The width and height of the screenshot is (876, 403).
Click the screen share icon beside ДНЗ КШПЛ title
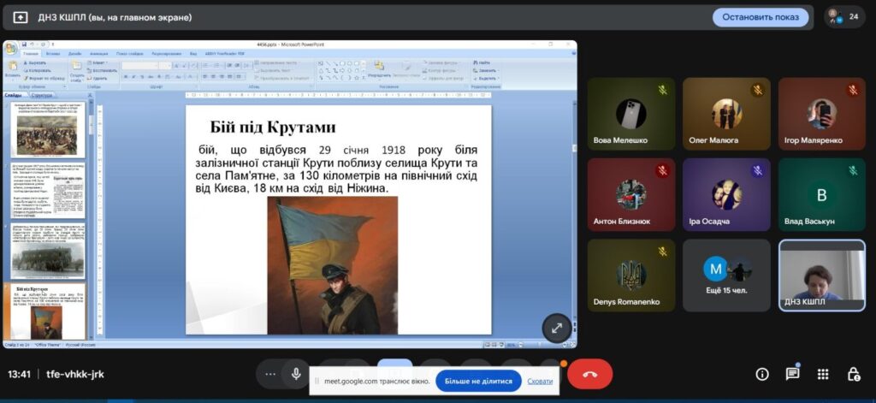[x=21, y=17]
